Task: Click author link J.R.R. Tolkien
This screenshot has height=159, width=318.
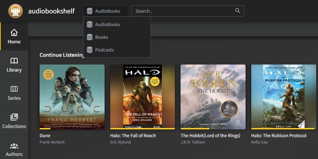Action: pyautogui.click(x=193, y=142)
